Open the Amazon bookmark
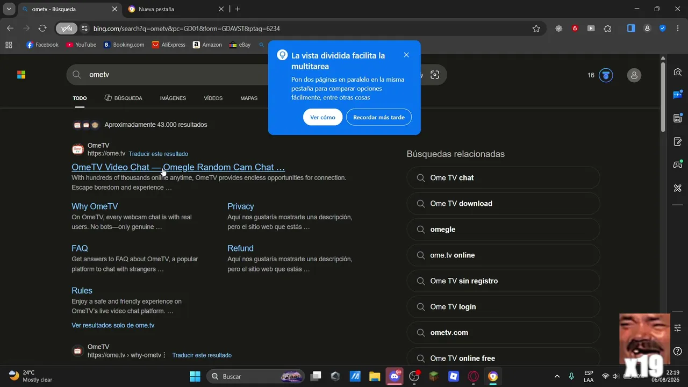688x387 pixels. (207, 45)
